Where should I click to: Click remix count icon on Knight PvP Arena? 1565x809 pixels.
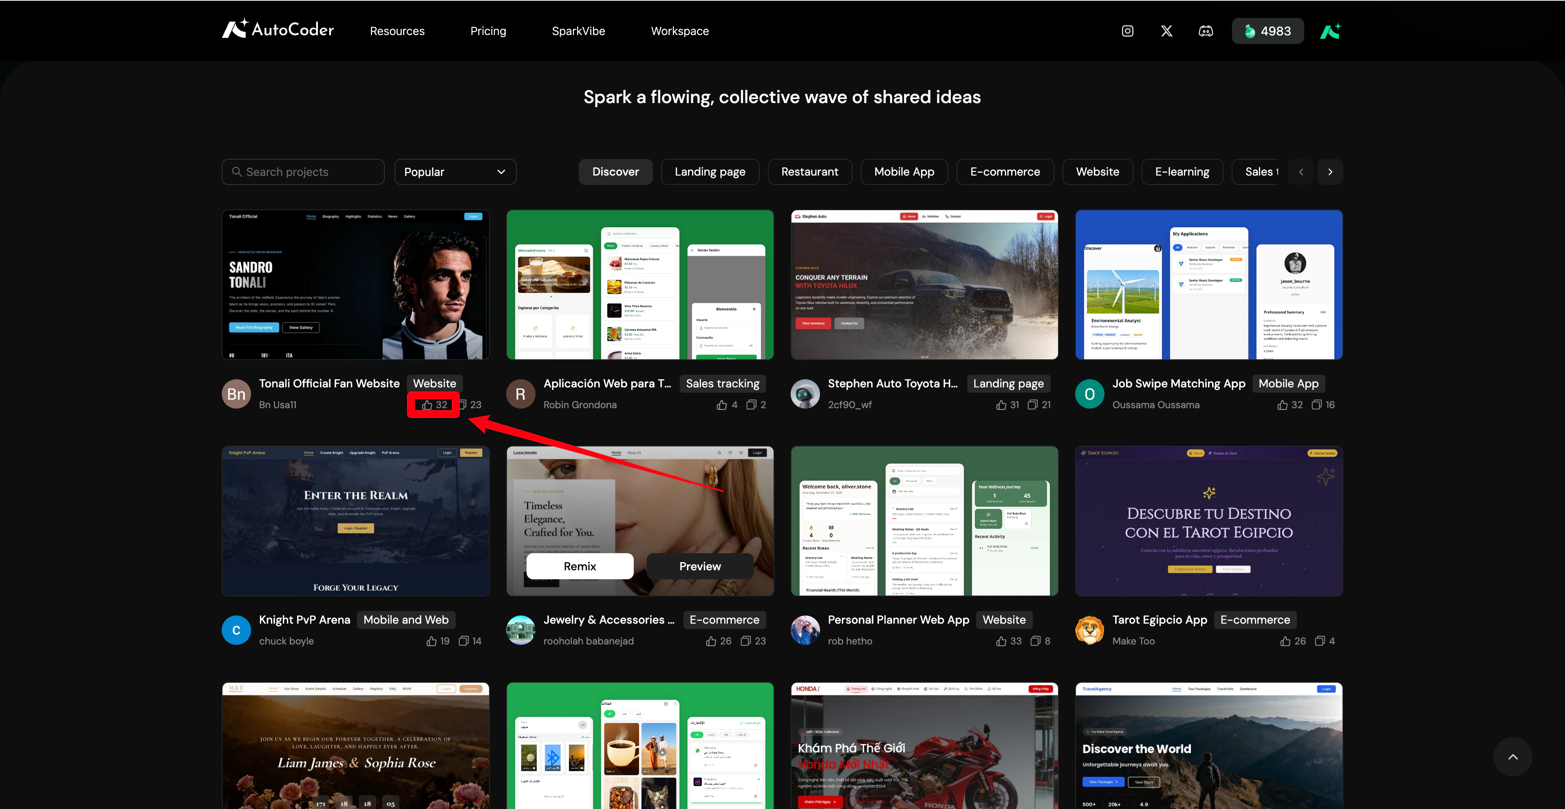[463, 641]
